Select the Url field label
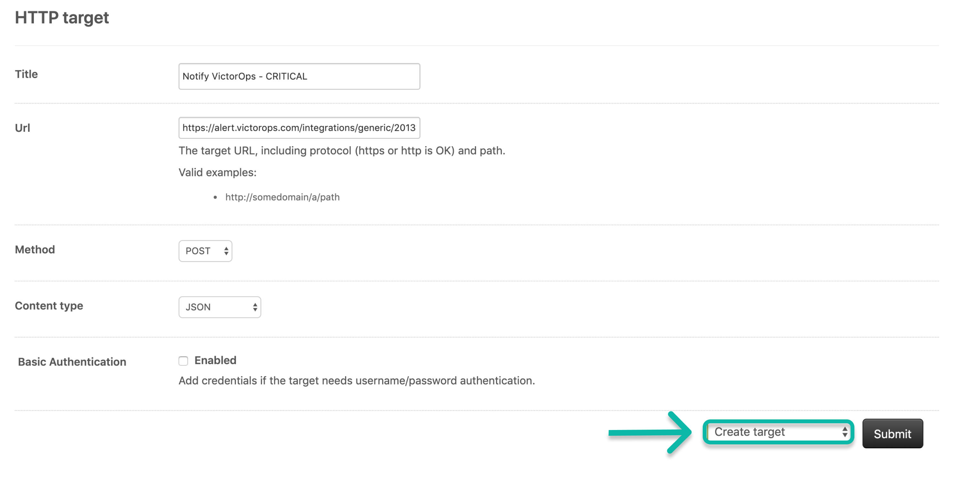This screenshot has height=485, width=960. click(22, 128)
